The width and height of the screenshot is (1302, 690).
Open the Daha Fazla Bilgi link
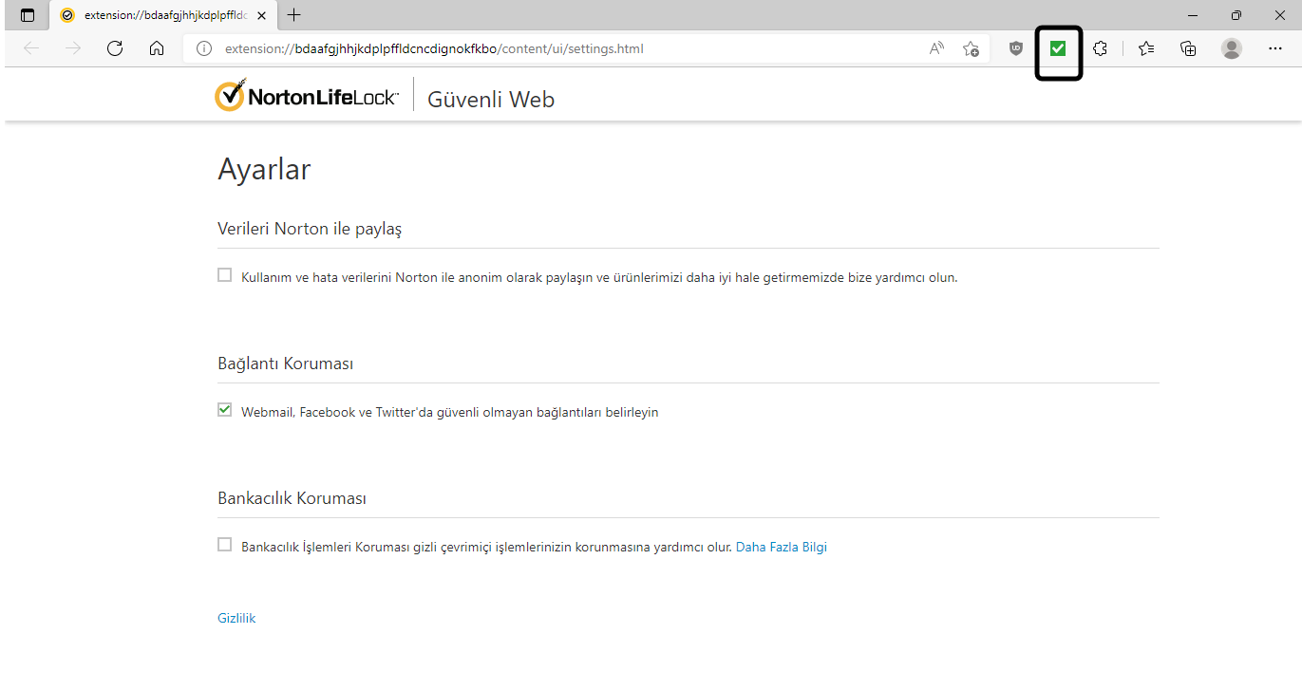781,547
